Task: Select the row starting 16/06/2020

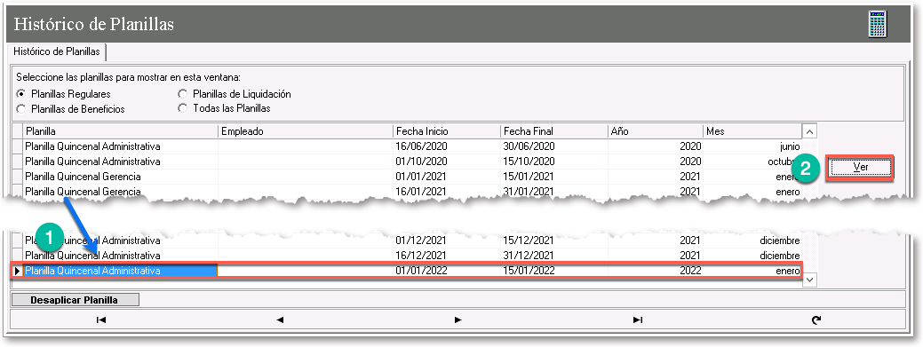Action: pyautogui.click(x=407, y=146)
